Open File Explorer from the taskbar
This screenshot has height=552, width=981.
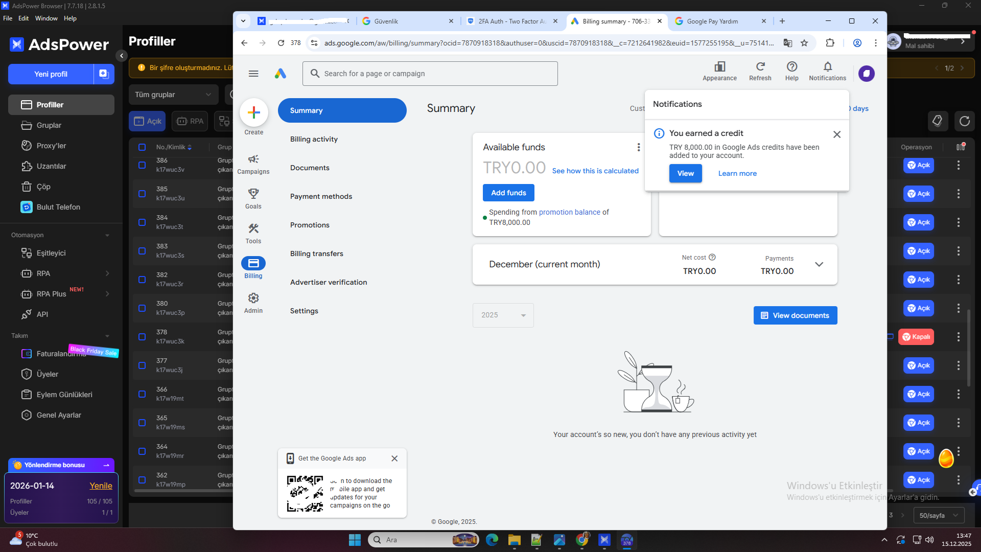[x=514, y=540]
